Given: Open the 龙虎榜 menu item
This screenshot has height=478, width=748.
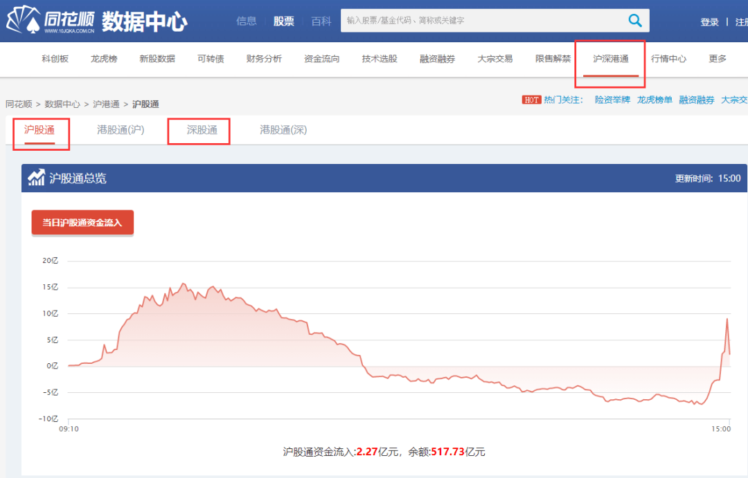Looking at the screenshot, I should 104,59.
